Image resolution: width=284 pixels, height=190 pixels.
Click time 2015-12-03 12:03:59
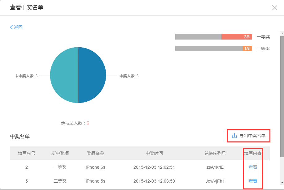coord(154,181)
